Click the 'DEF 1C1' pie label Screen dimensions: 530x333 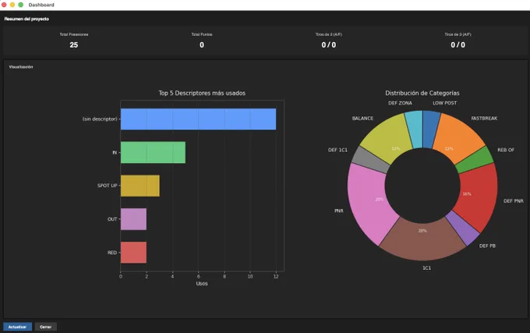(x=337, y=150)
